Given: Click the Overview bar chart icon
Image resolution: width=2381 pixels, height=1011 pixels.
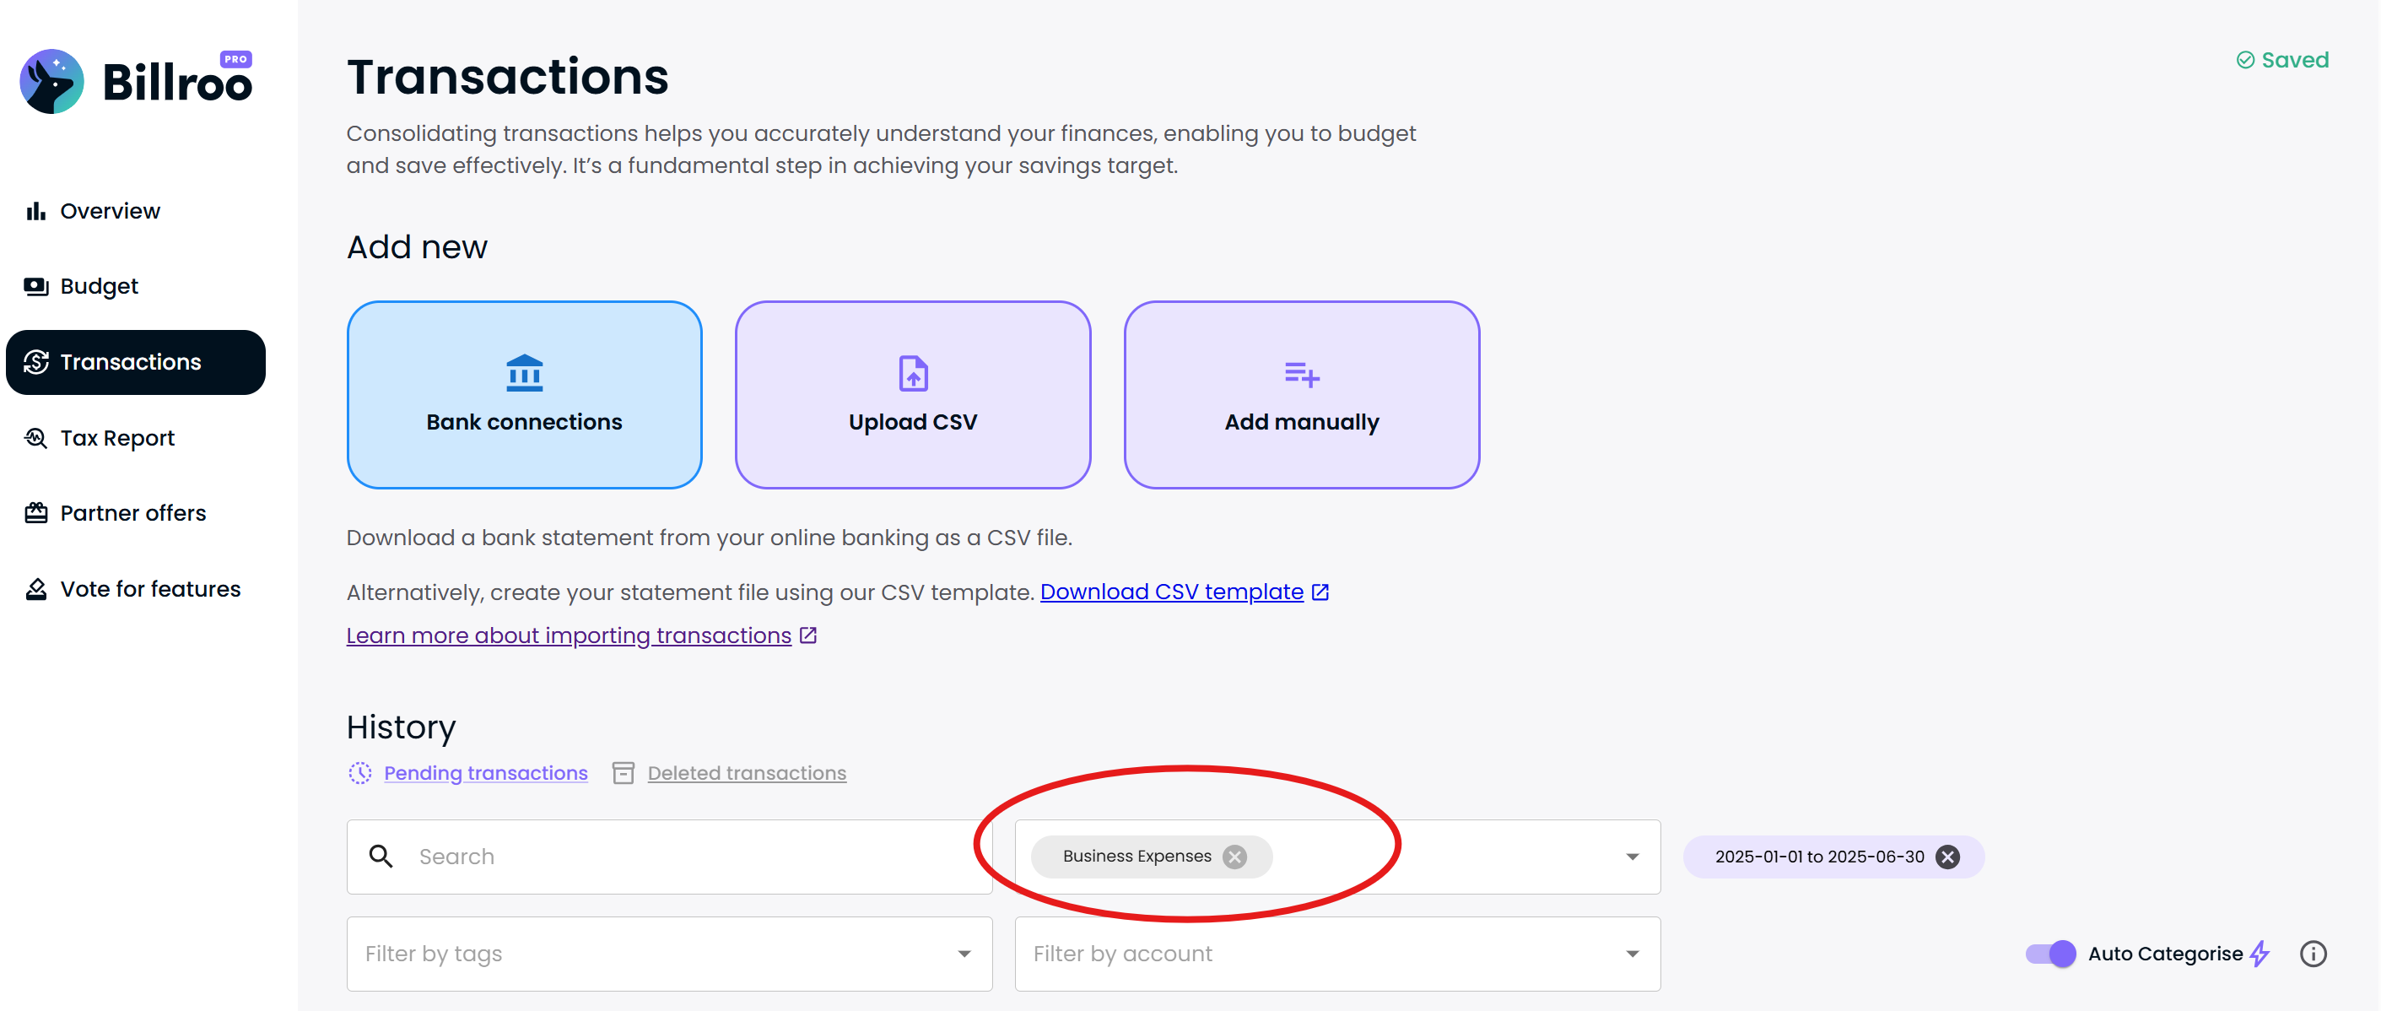Looking at the screenshot, I should pyautogui.click(x=36, y=212).
